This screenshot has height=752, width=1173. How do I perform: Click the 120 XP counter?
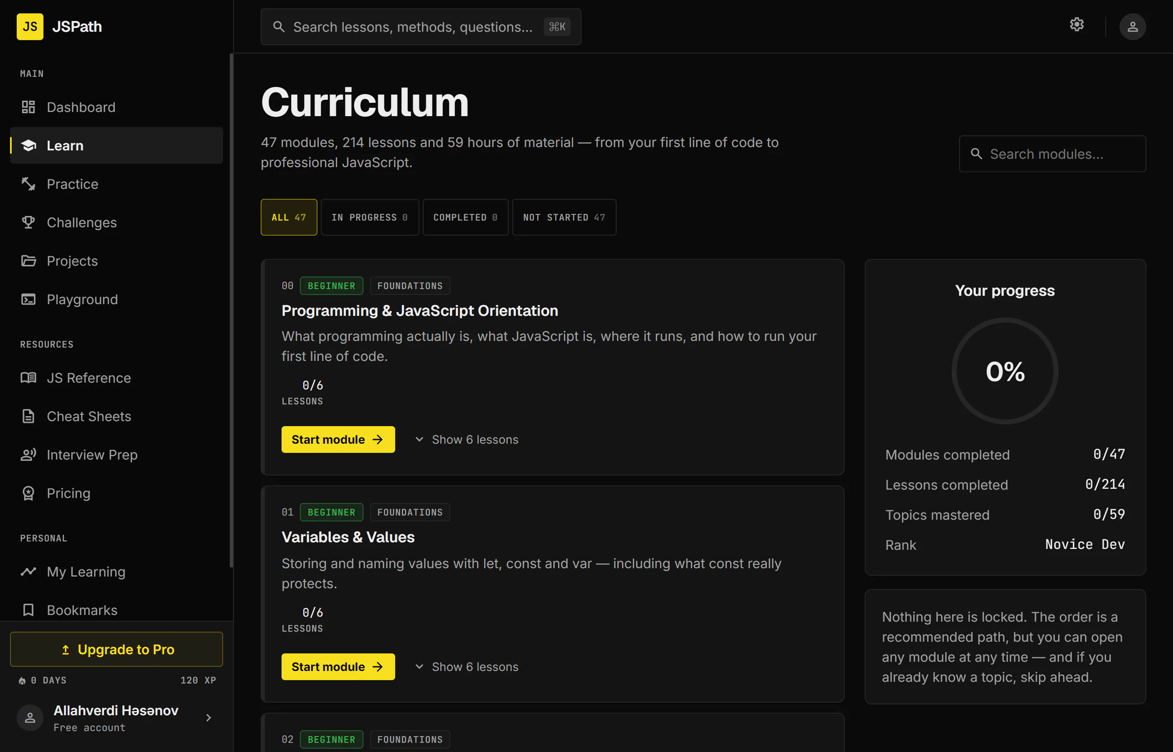[x=198, y=680]
